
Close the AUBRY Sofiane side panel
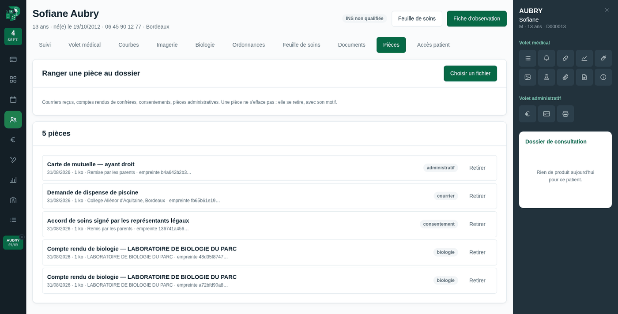(x=607, y=10)
